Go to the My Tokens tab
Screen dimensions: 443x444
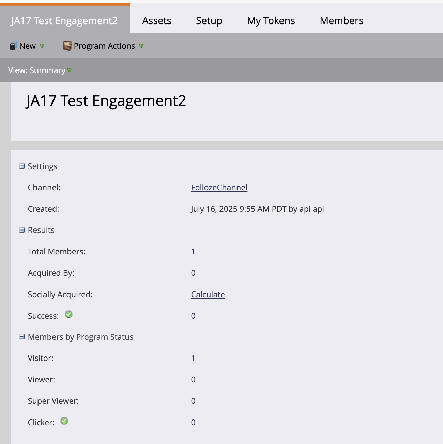click(271, 21)
